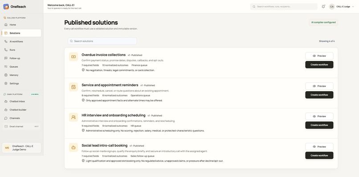Click the Chatbot inbox icon
The image size is (359, 177).
6,101
